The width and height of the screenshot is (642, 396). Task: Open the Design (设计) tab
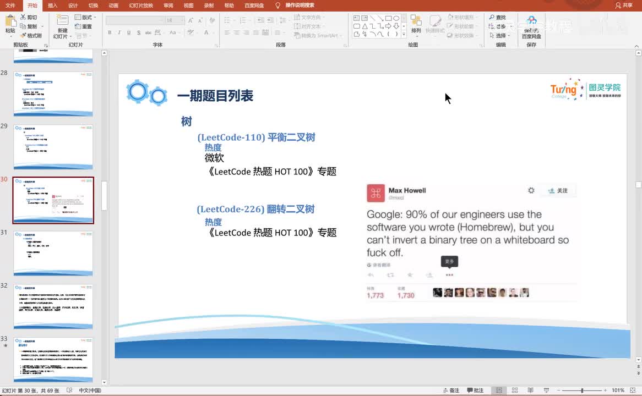[x=73, y=5]
